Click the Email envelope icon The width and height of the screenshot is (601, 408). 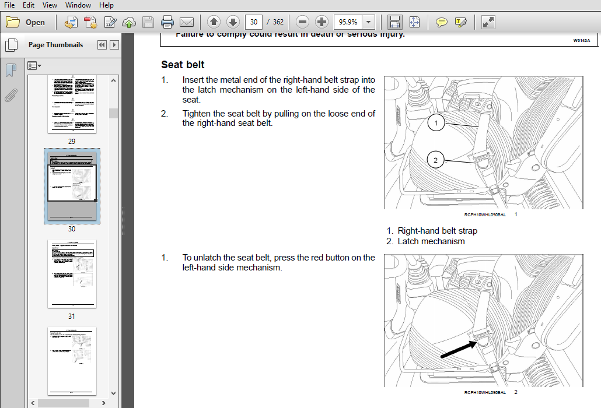click(187, 23)
